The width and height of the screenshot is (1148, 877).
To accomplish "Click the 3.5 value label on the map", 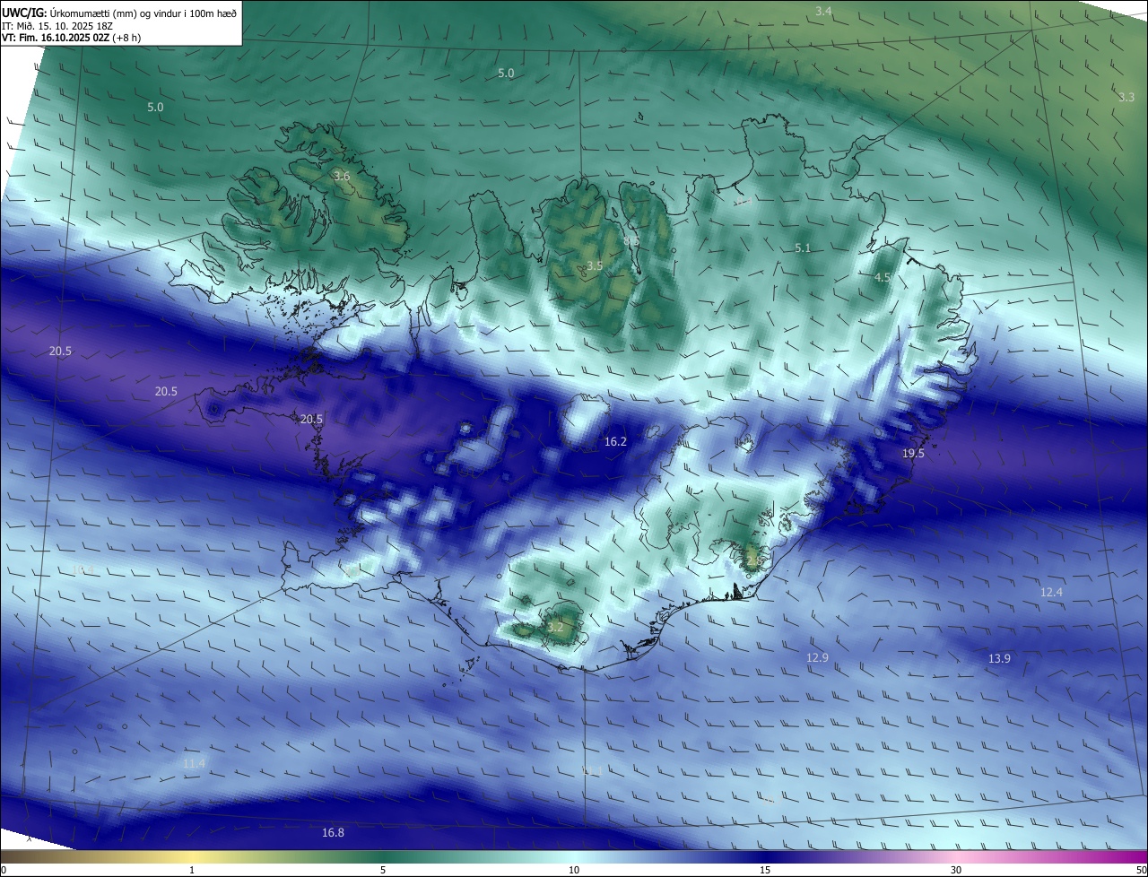I will (595, 266).
